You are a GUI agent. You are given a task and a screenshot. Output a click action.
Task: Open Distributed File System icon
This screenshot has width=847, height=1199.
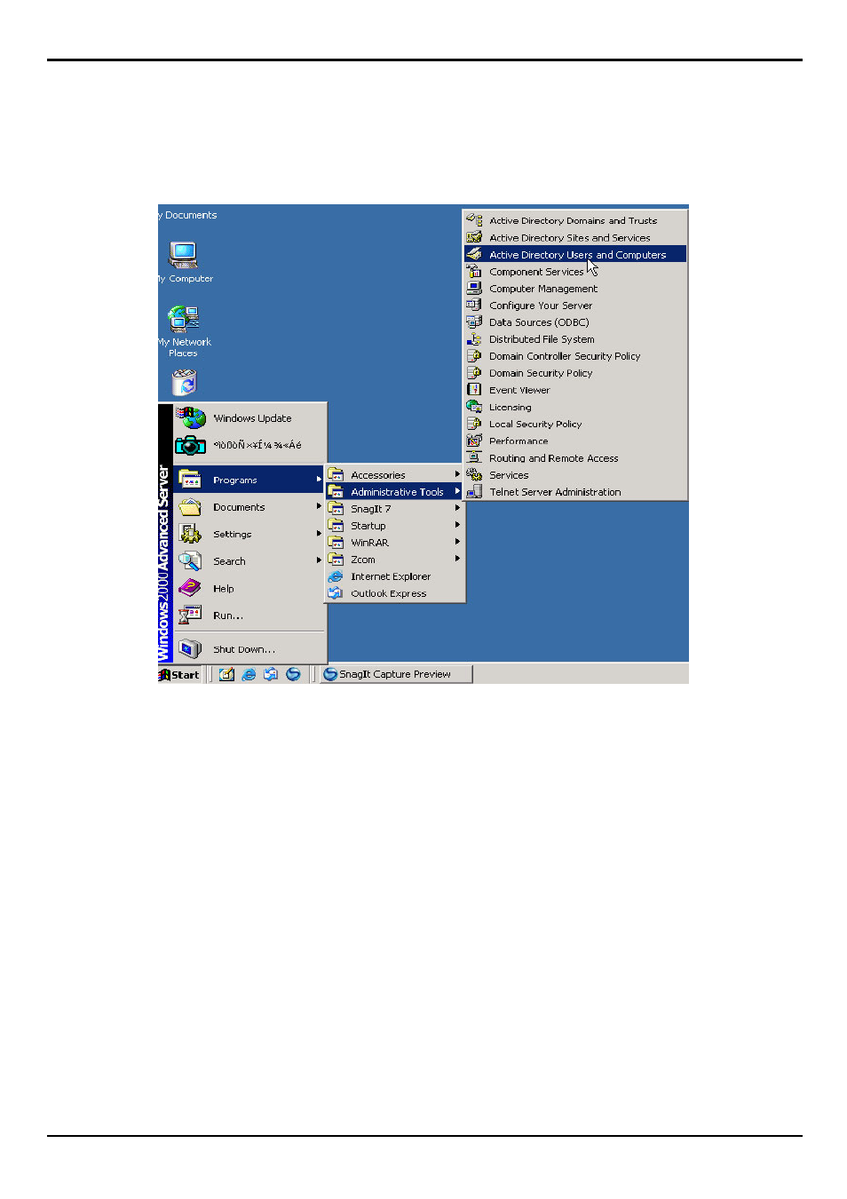click(474, 338)
